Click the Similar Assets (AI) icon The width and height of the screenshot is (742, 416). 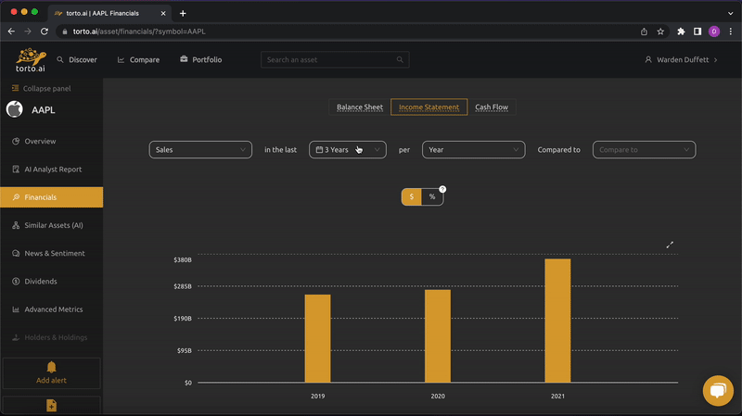(16, 225)
